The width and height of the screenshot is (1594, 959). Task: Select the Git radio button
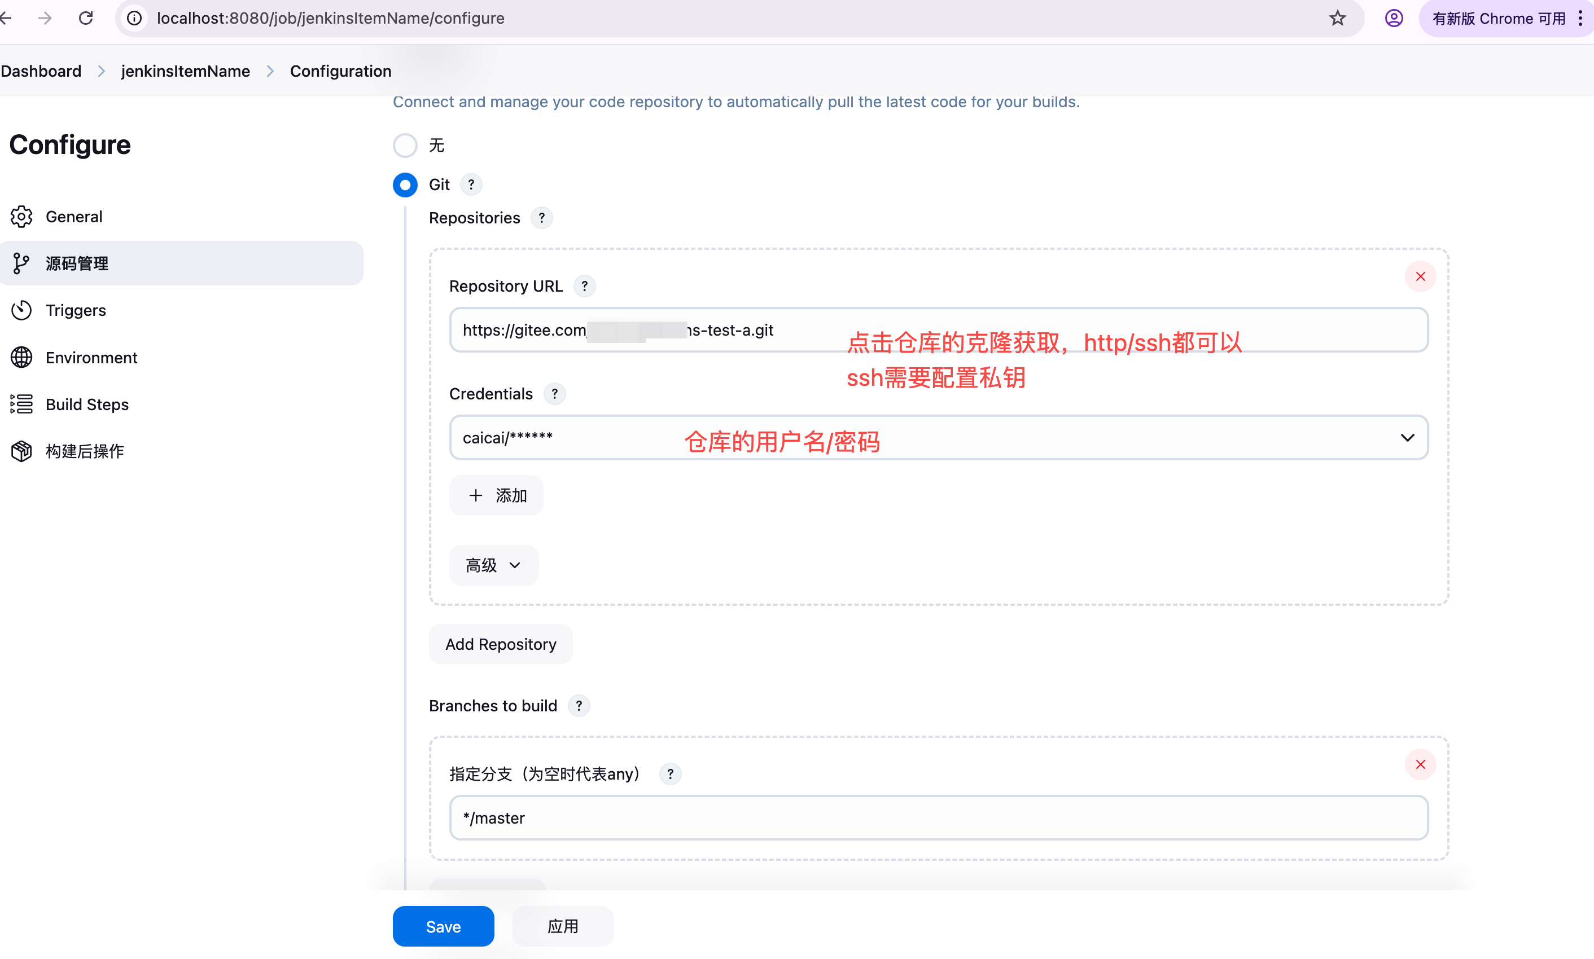tap(405, 185)
